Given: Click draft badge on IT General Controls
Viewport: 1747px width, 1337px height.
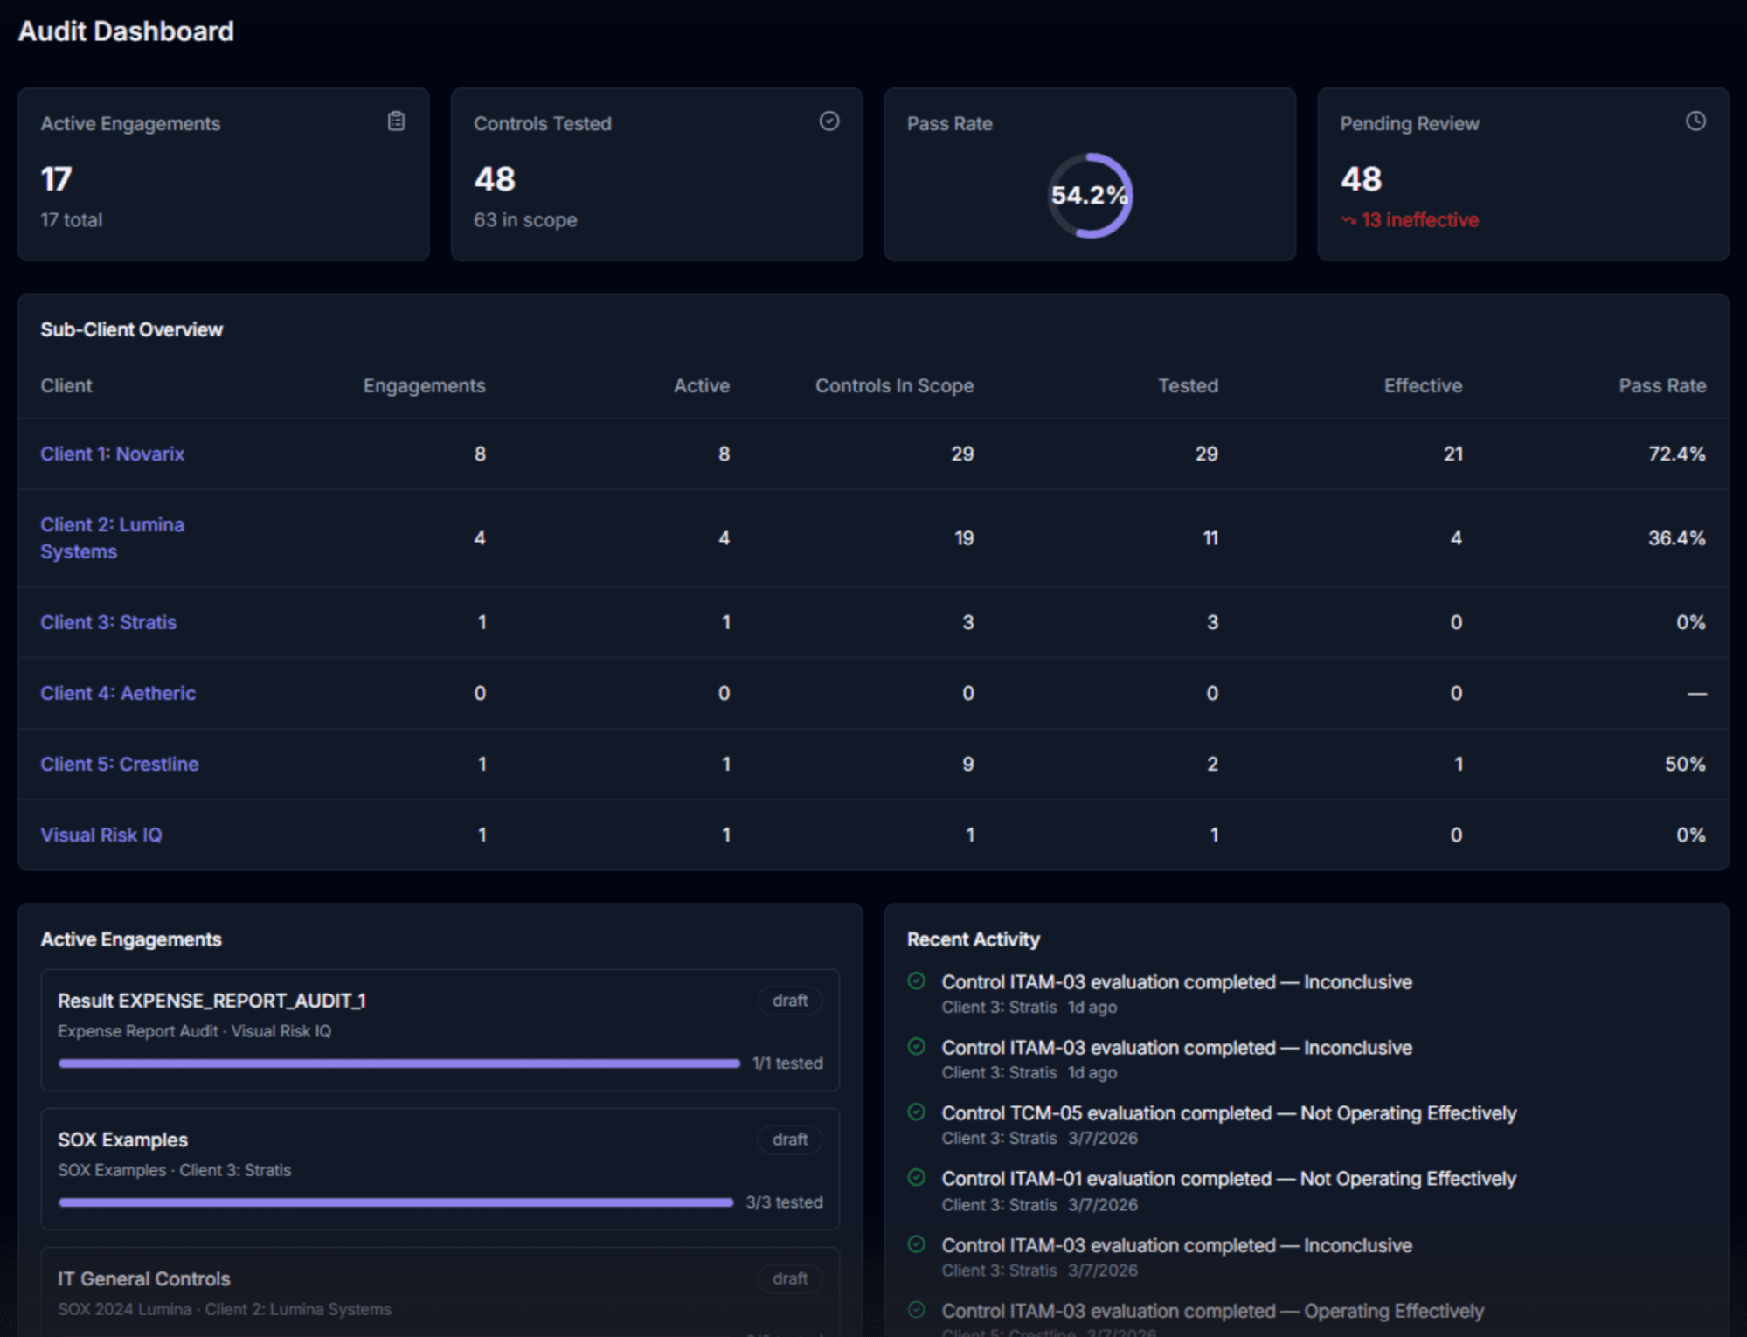Looking at the screenshot, I should 789,1278.
